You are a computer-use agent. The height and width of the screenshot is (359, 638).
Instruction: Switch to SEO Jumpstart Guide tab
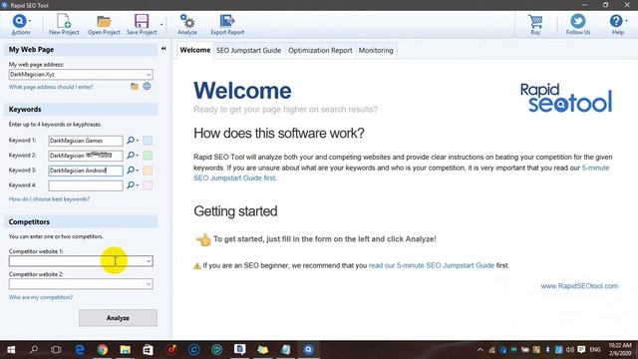point(248,51)
